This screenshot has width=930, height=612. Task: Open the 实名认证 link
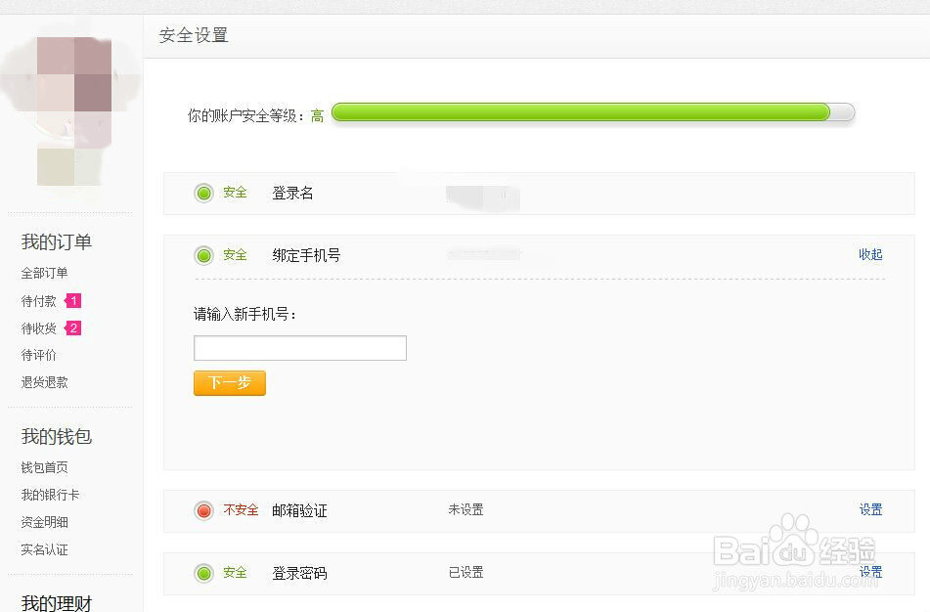(39, 549)
